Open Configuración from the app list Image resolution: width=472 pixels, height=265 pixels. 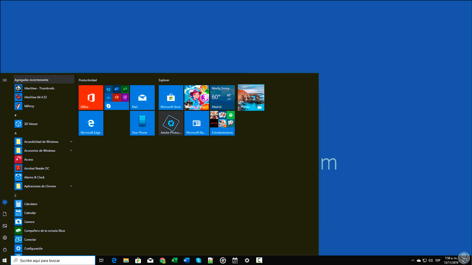tap(44, 249)
